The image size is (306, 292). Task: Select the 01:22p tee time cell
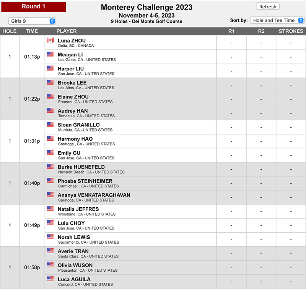tap(32, 99)
